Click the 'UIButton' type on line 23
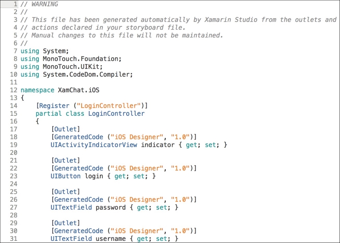340x243 pixels. pos(66,176)
